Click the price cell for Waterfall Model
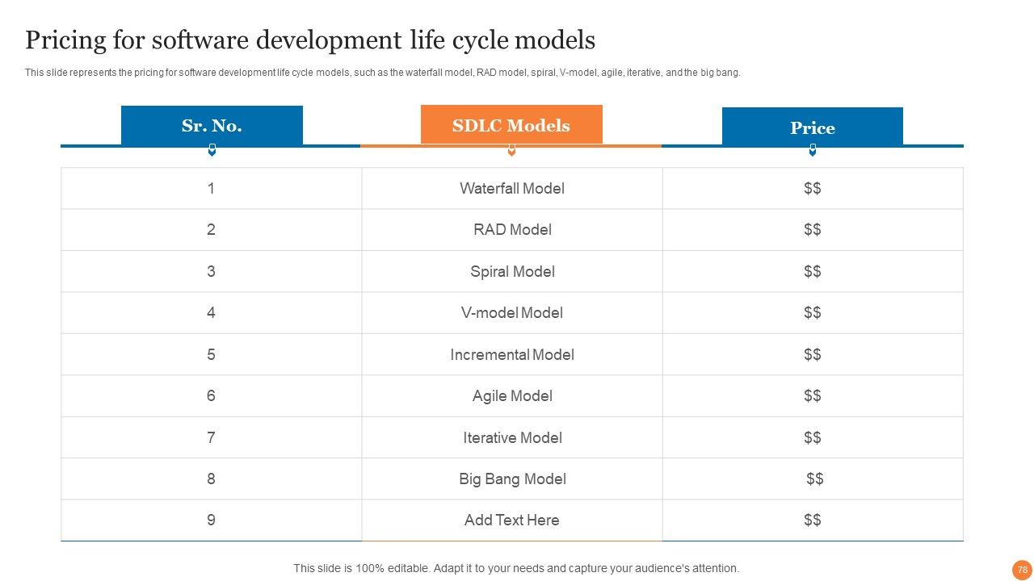Image resolution: width=1034 pixels, height=581 pixels. coord(813,188)
